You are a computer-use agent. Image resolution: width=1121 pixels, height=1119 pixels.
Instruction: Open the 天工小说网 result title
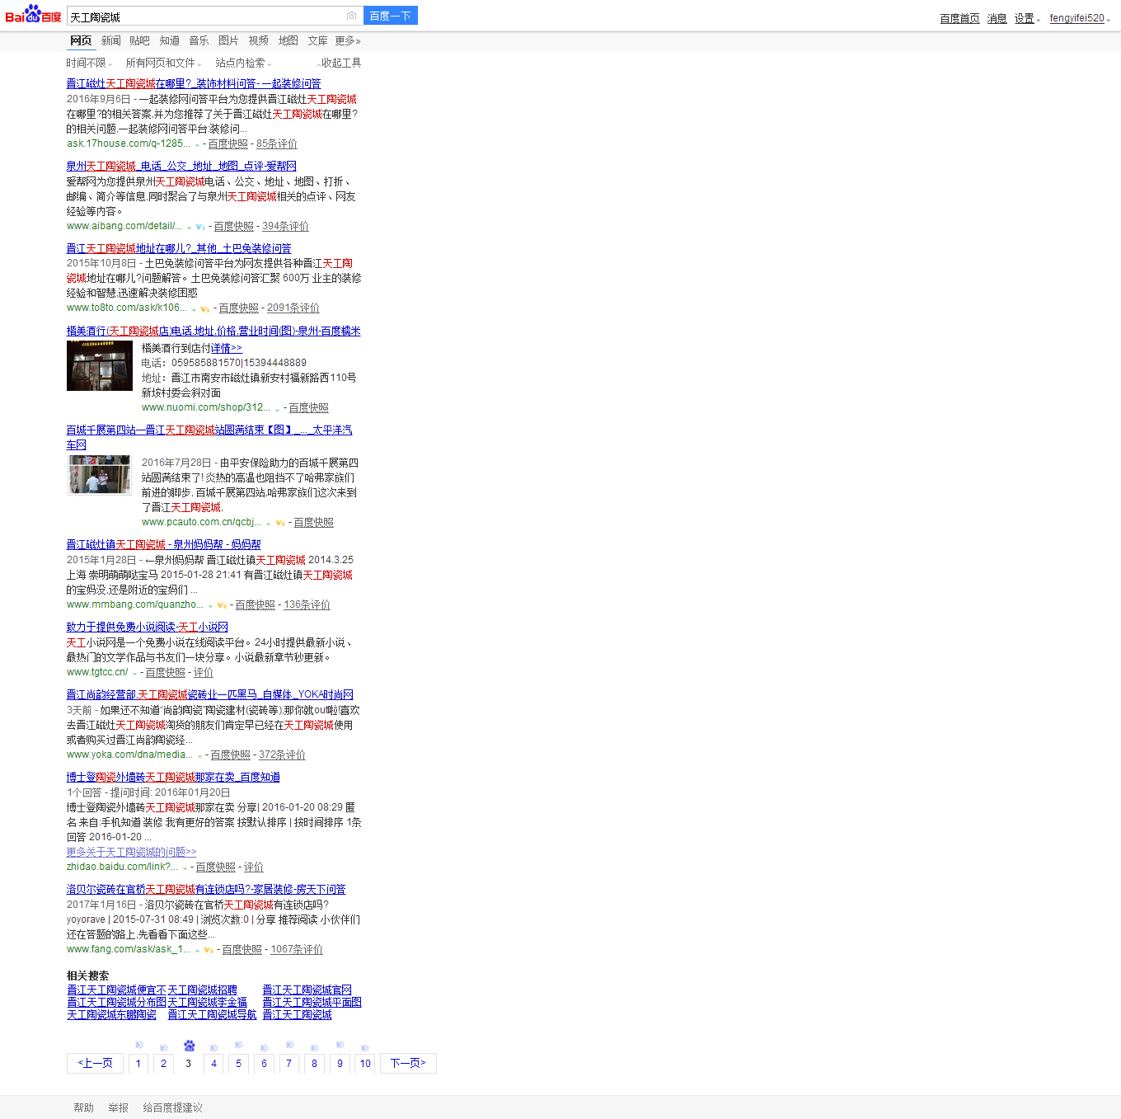click(x=147, y=627)
